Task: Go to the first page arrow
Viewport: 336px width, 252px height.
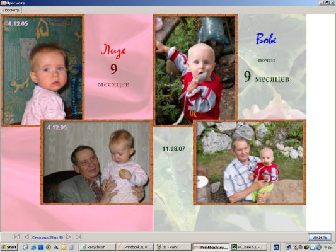Action: coord(17,237)
